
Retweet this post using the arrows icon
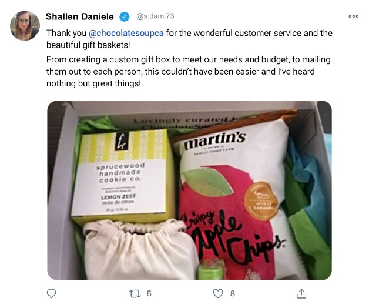coord(135,294)
